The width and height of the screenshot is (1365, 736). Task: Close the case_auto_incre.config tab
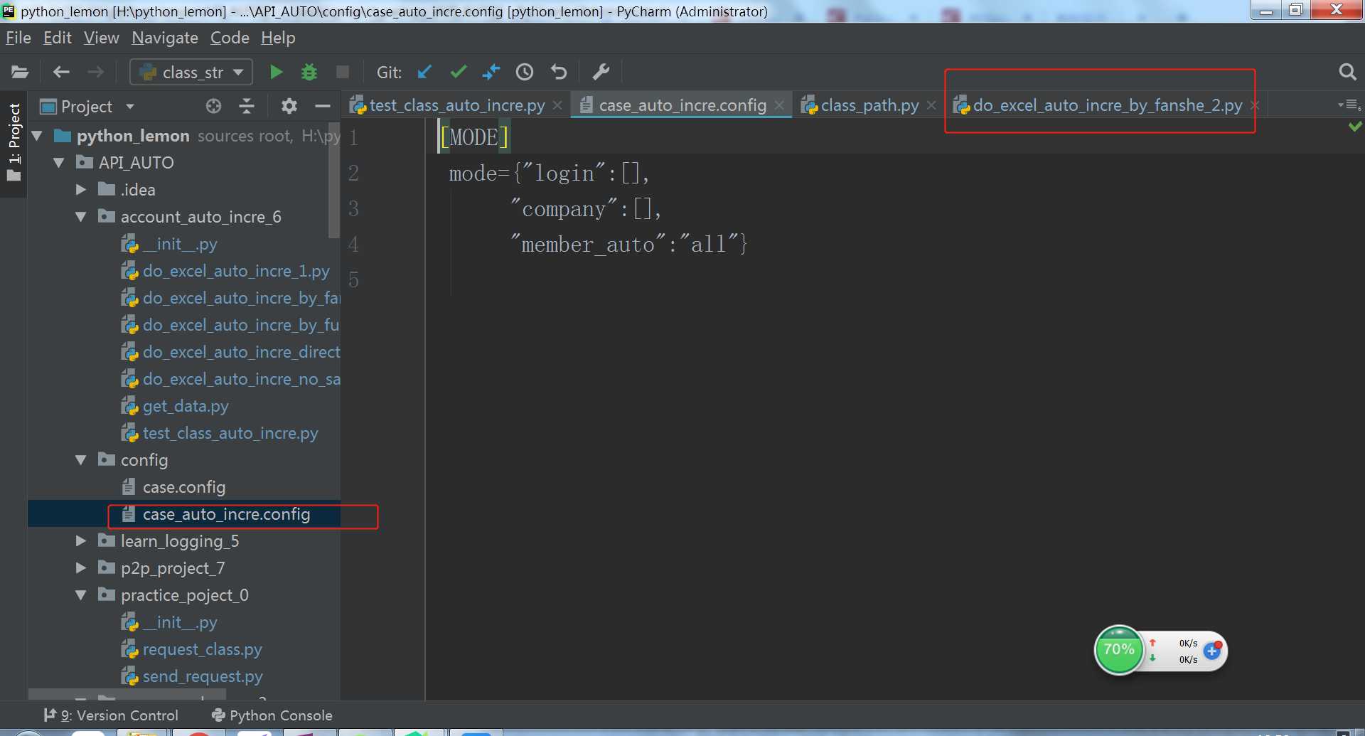pos(780,105)
